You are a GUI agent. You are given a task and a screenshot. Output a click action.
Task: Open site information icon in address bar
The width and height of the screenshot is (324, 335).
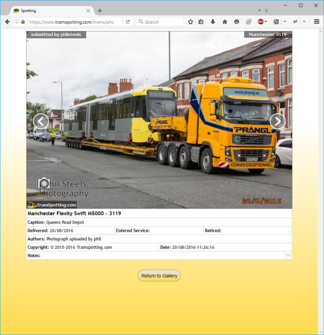17,22
